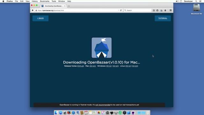
Task: Open the Firefox application menu
Action: 10,1
